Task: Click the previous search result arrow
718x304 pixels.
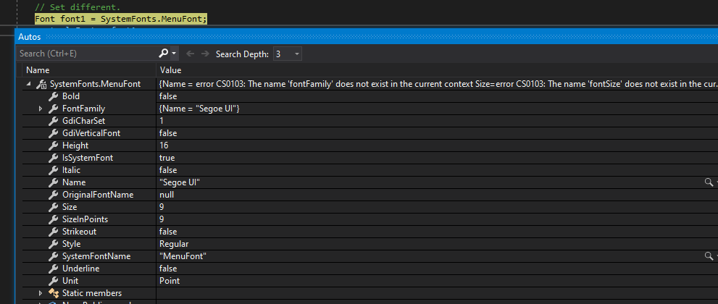Action: [190, 54]
